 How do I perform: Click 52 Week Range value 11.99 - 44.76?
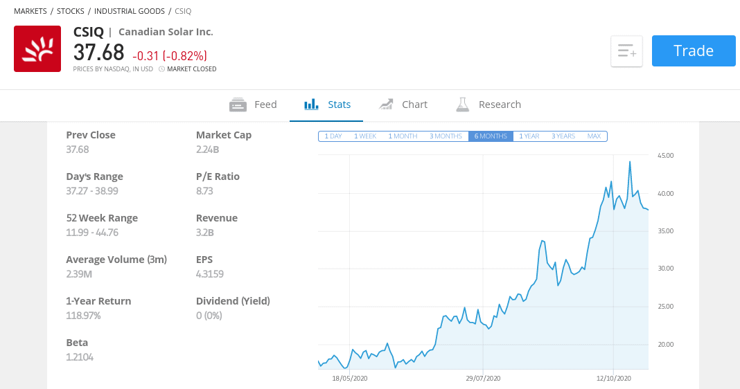(x=92, y=233)
